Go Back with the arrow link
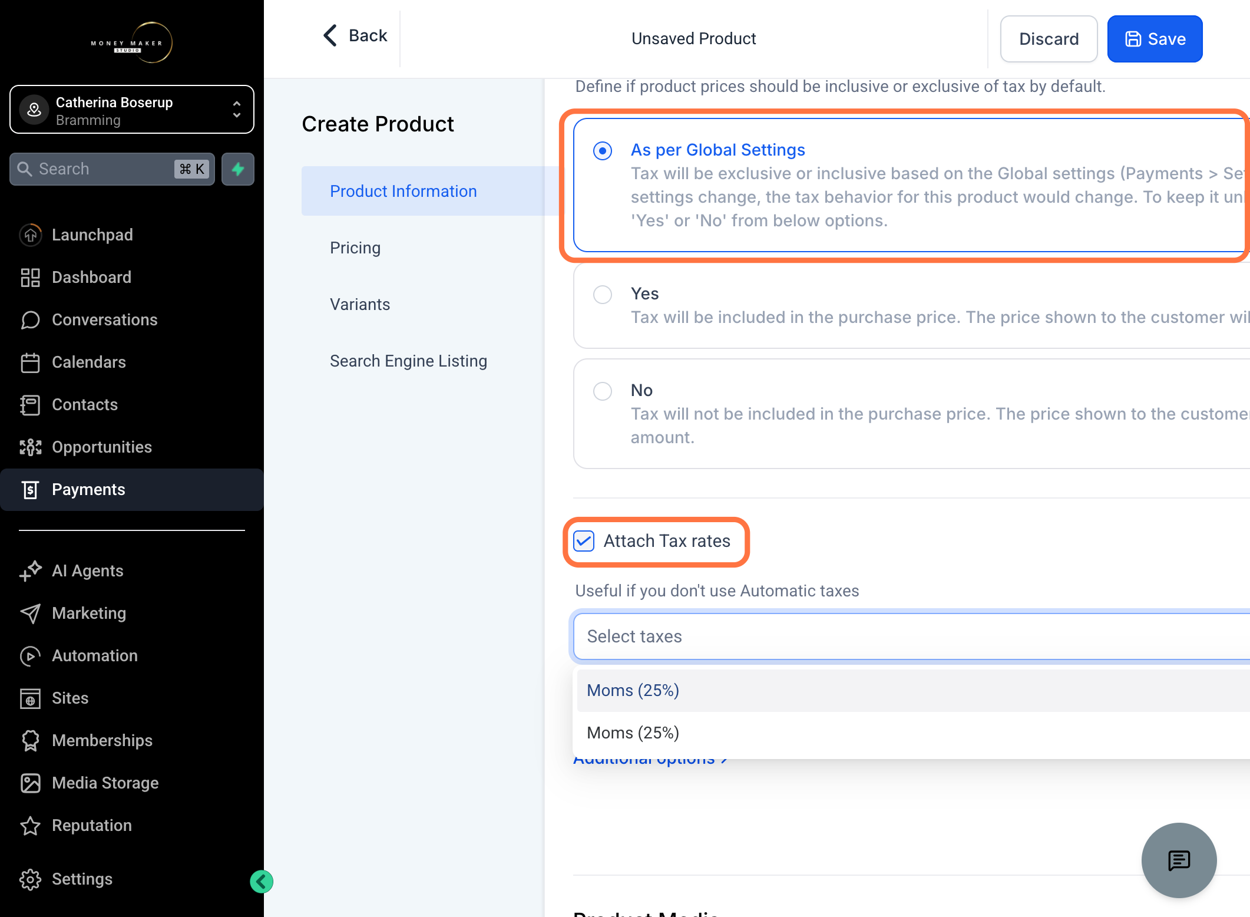 coord(355,35)
